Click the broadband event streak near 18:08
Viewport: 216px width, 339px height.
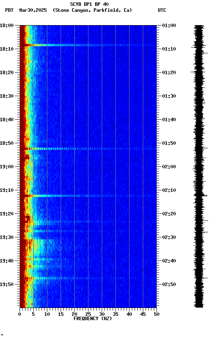tap(88, 45)
